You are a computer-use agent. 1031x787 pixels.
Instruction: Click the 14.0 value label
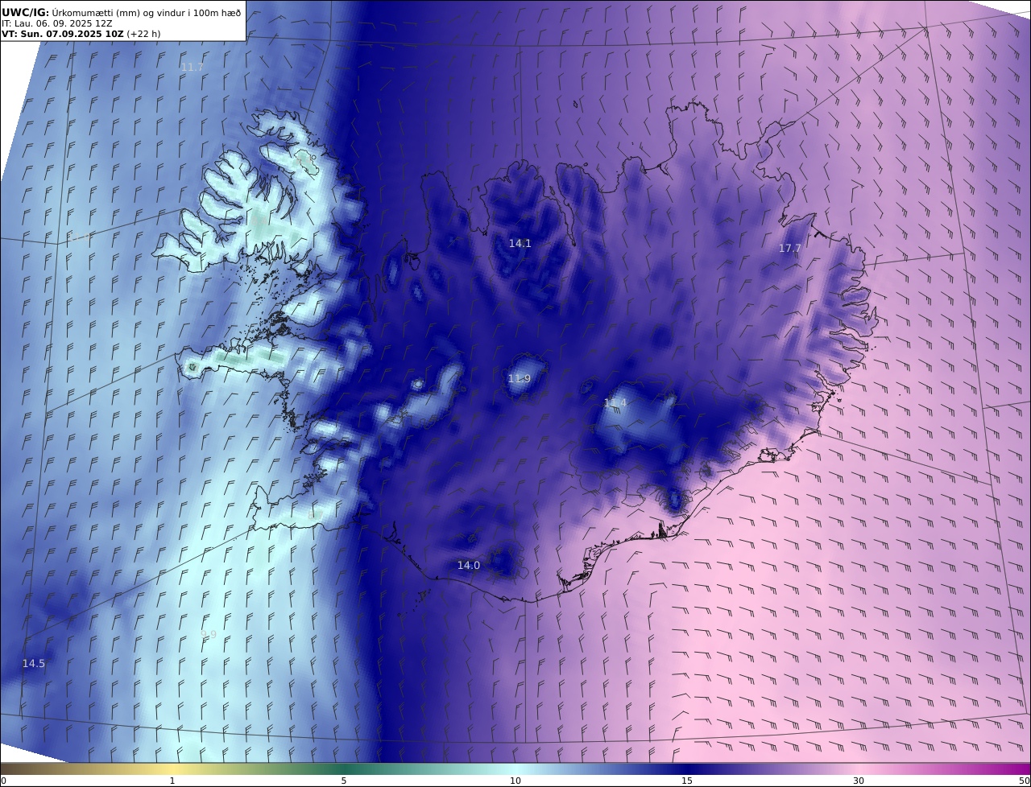point(469,566)
